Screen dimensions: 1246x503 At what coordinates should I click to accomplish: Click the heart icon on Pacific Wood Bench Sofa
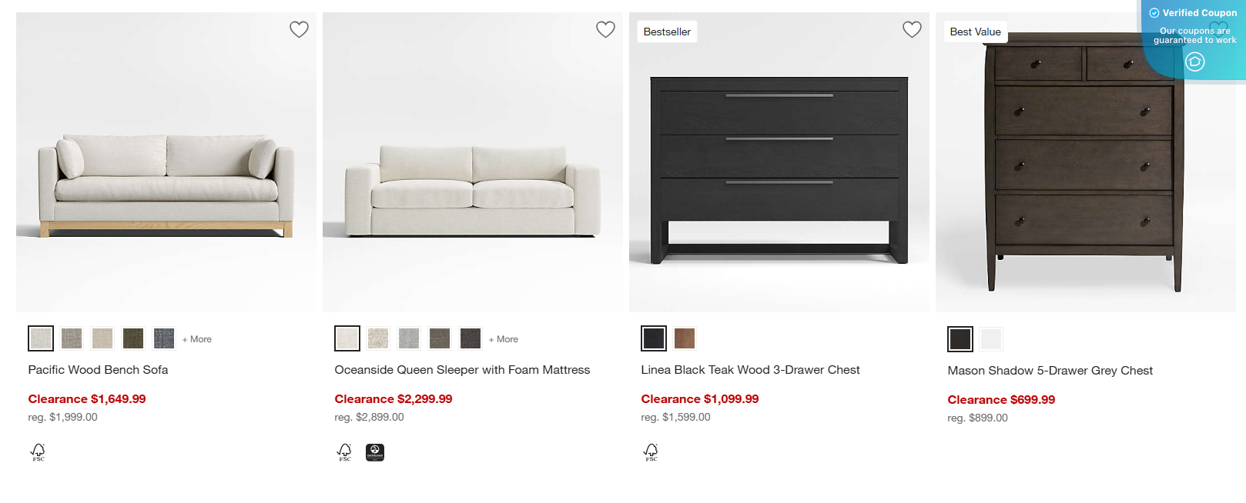point(299,29)
